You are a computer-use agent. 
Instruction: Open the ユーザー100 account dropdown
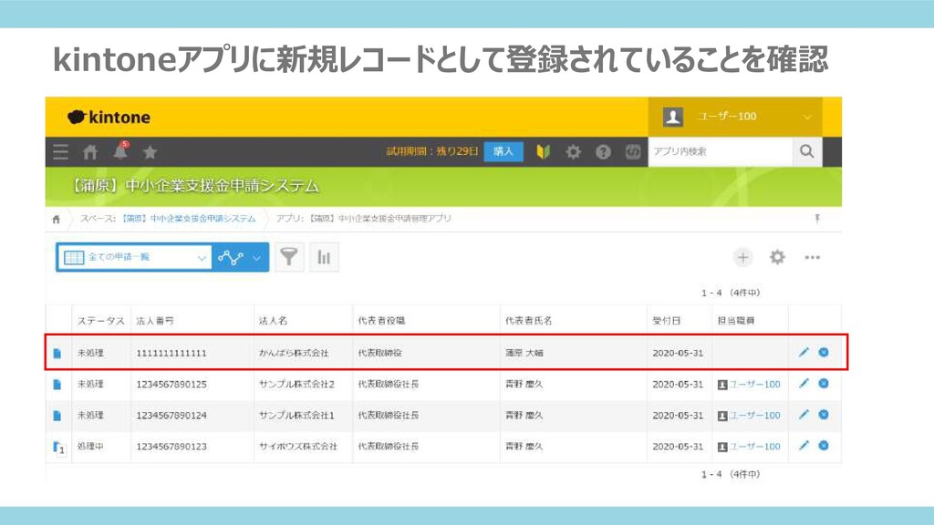735,117
